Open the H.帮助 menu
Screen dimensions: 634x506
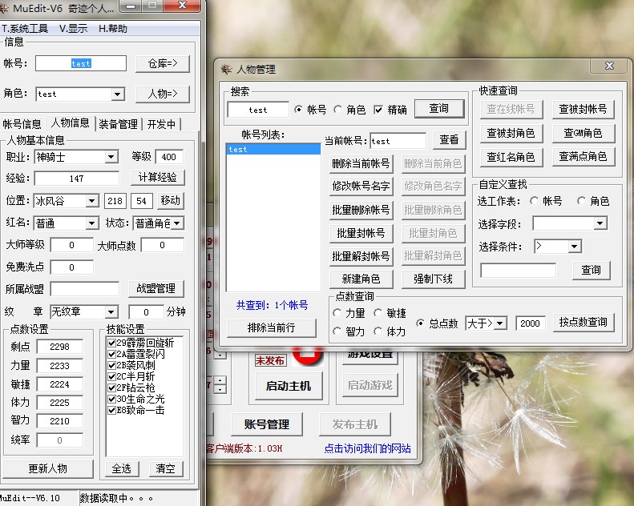112,28
